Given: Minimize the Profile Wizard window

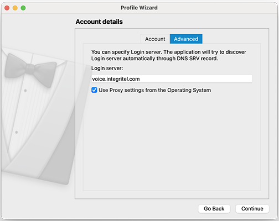Looking at the screenshot, I should (15, 8).
